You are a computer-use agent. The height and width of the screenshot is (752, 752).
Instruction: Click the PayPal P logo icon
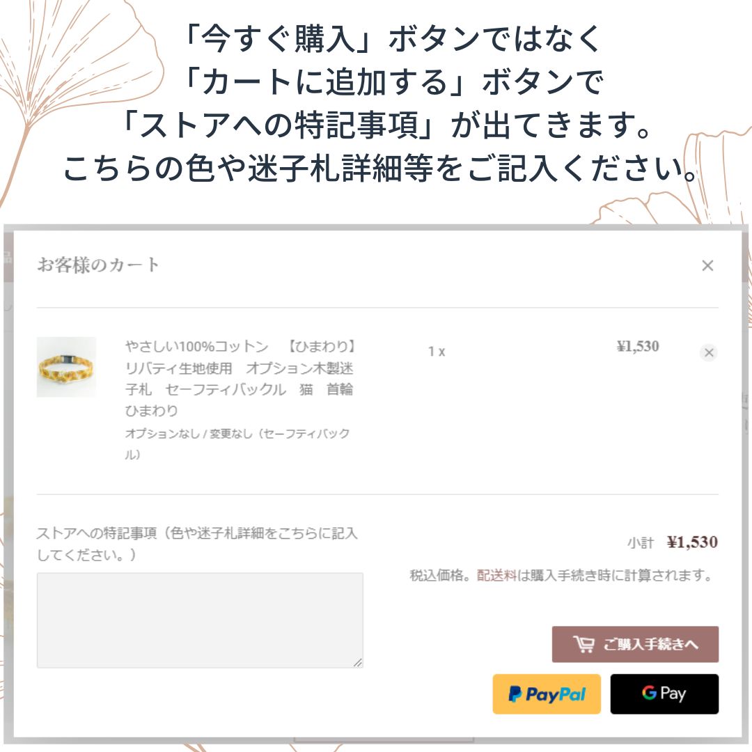tap(515, 694)
